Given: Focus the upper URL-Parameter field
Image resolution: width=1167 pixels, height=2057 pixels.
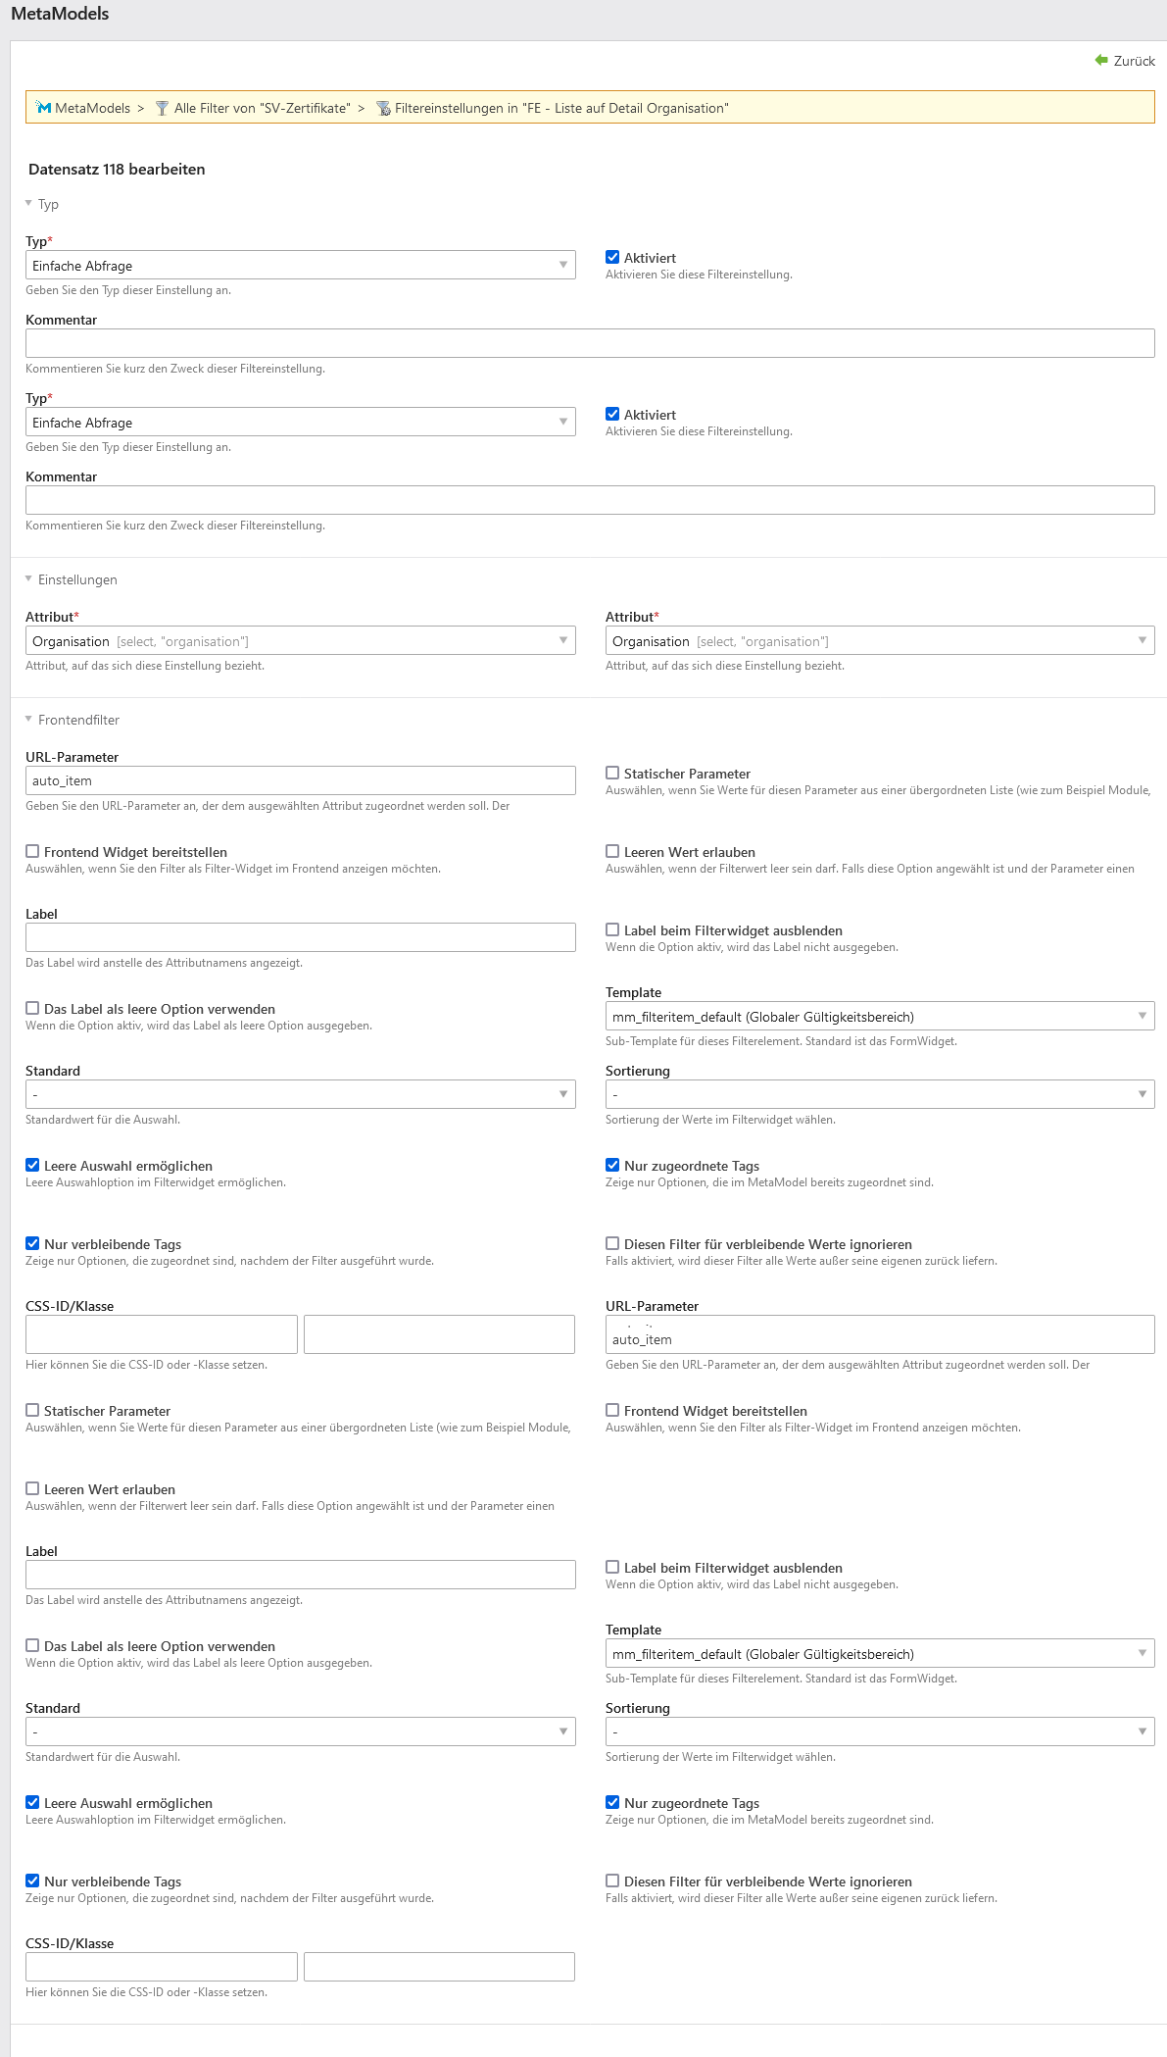Looking at the screenshot, I should [300, 780].
